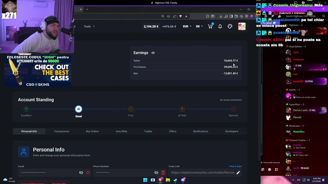Open the browser downloads icon
328x184 pixels.
221,16
